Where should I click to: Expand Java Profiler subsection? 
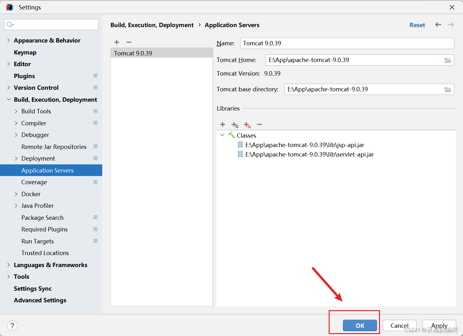(x=16, y=206)
